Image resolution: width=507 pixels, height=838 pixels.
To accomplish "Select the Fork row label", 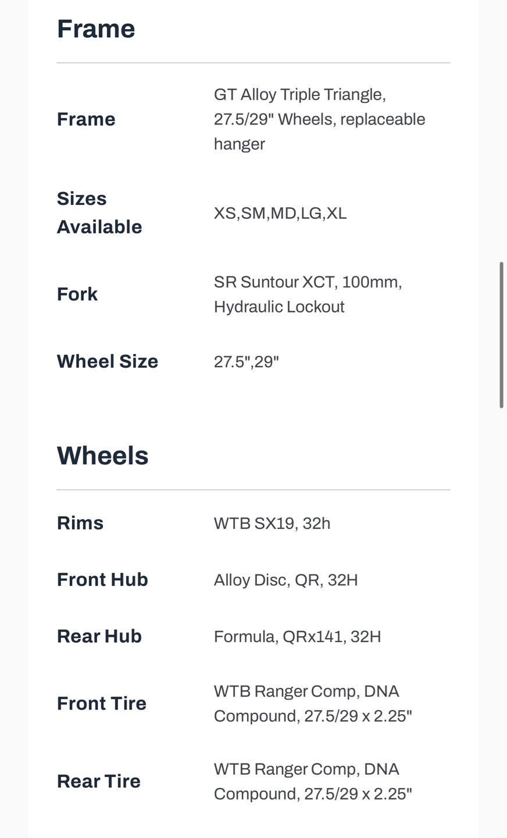I will click(77, 294).
